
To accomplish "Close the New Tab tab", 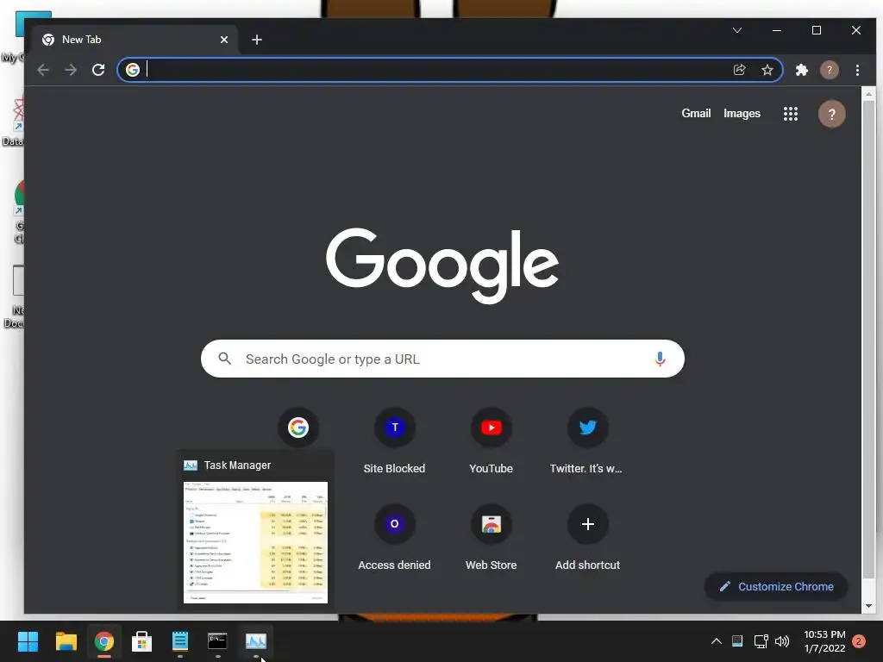I will (x=224, y=40).
